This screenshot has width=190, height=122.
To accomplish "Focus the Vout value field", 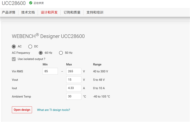I will [74, 80].
